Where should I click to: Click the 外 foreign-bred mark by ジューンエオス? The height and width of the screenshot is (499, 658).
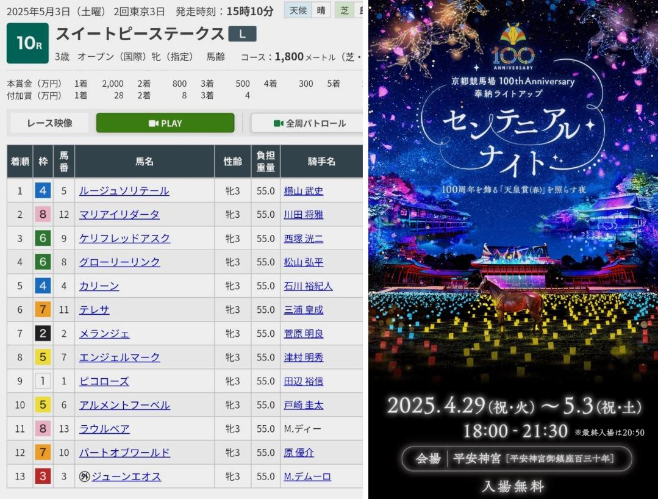tap(84, 476)
